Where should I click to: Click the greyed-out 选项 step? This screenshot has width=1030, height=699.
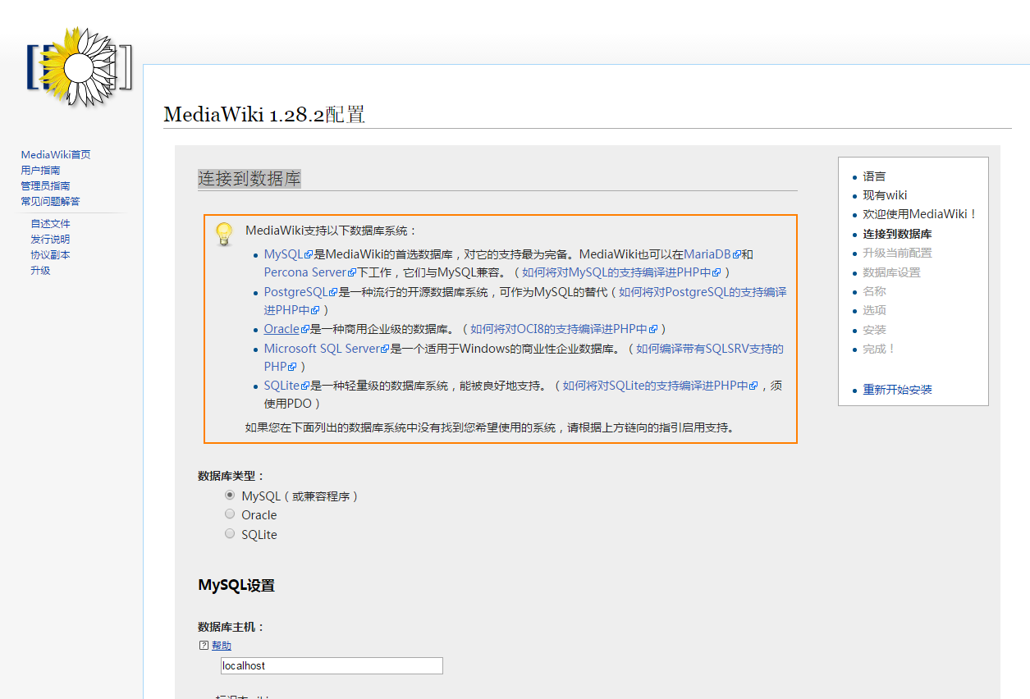(x=874, y=310)
